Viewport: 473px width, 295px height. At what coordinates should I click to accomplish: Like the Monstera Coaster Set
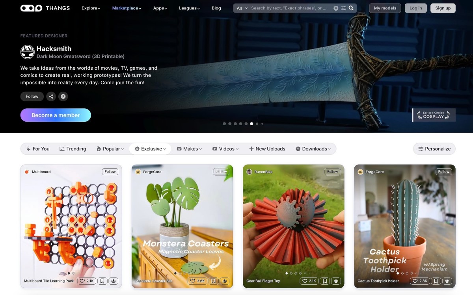pyautogui.click(x=198, y=281)
